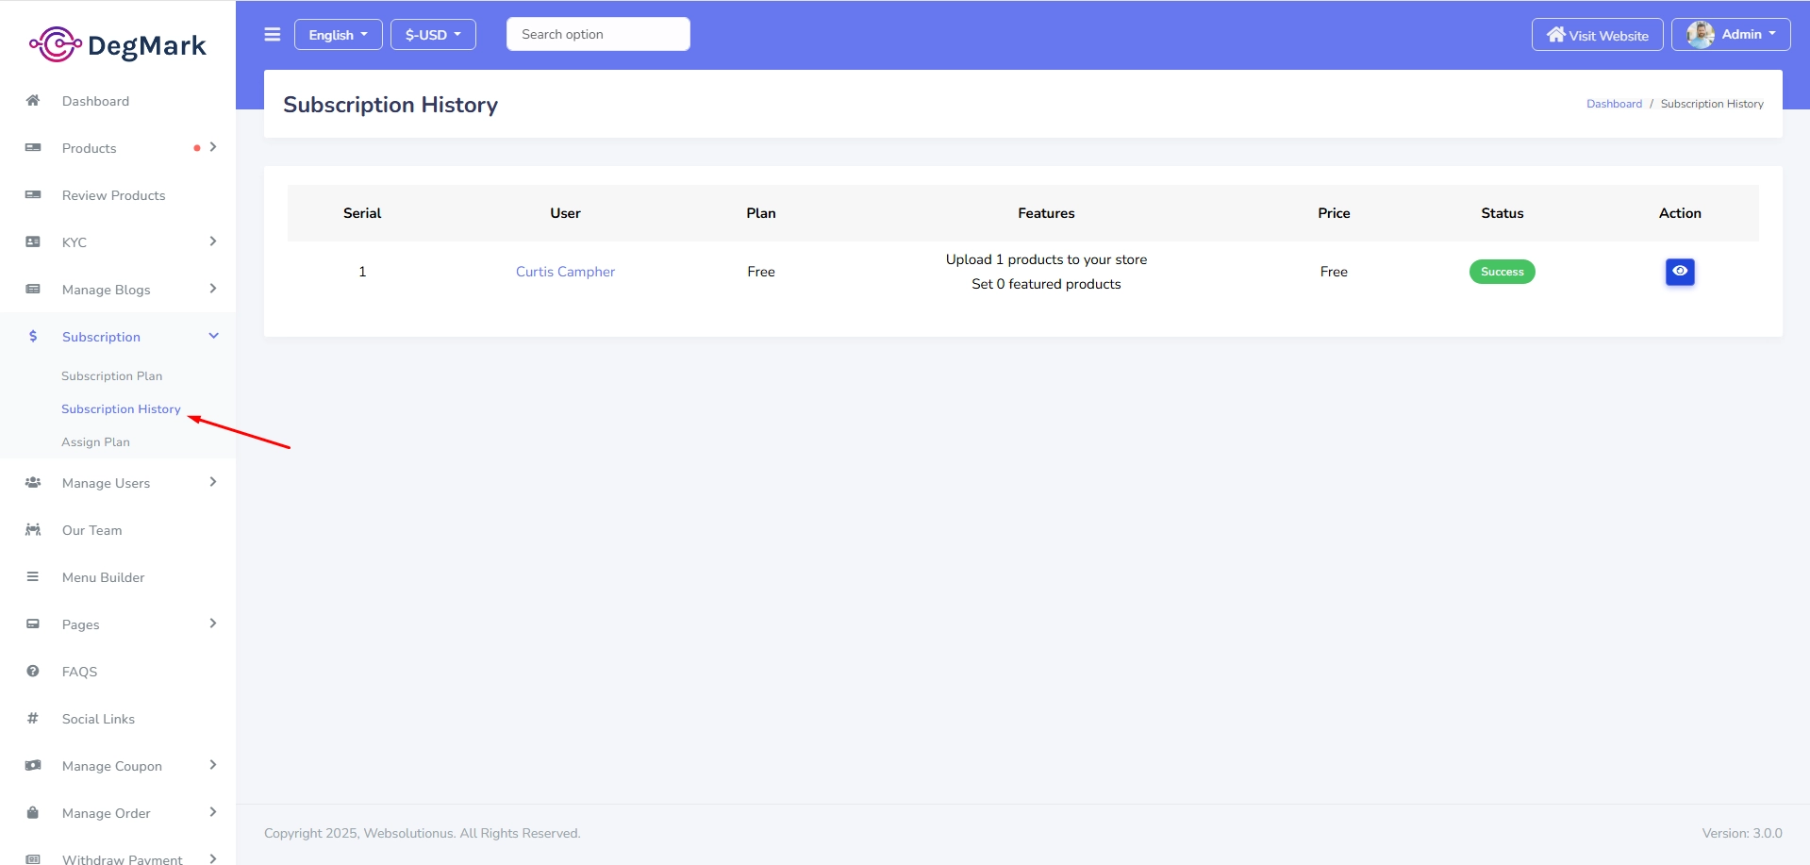This screenshot has height=865, width=1810.
Task: Click the Dashboard home icon
Action: tap(33, 101)
